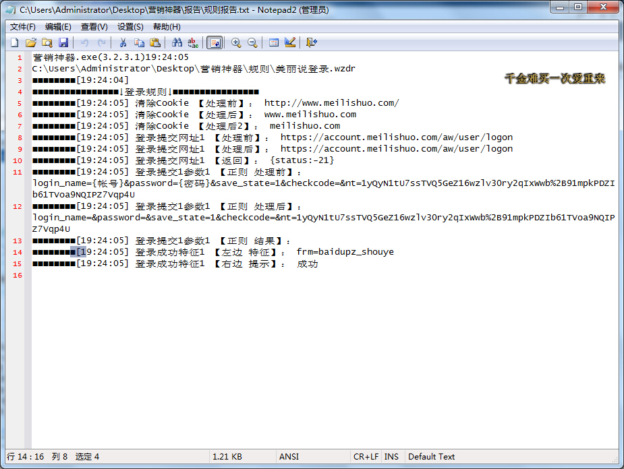
Task: Open the Select Scheme toolbar icon
Action: [274, 42]
